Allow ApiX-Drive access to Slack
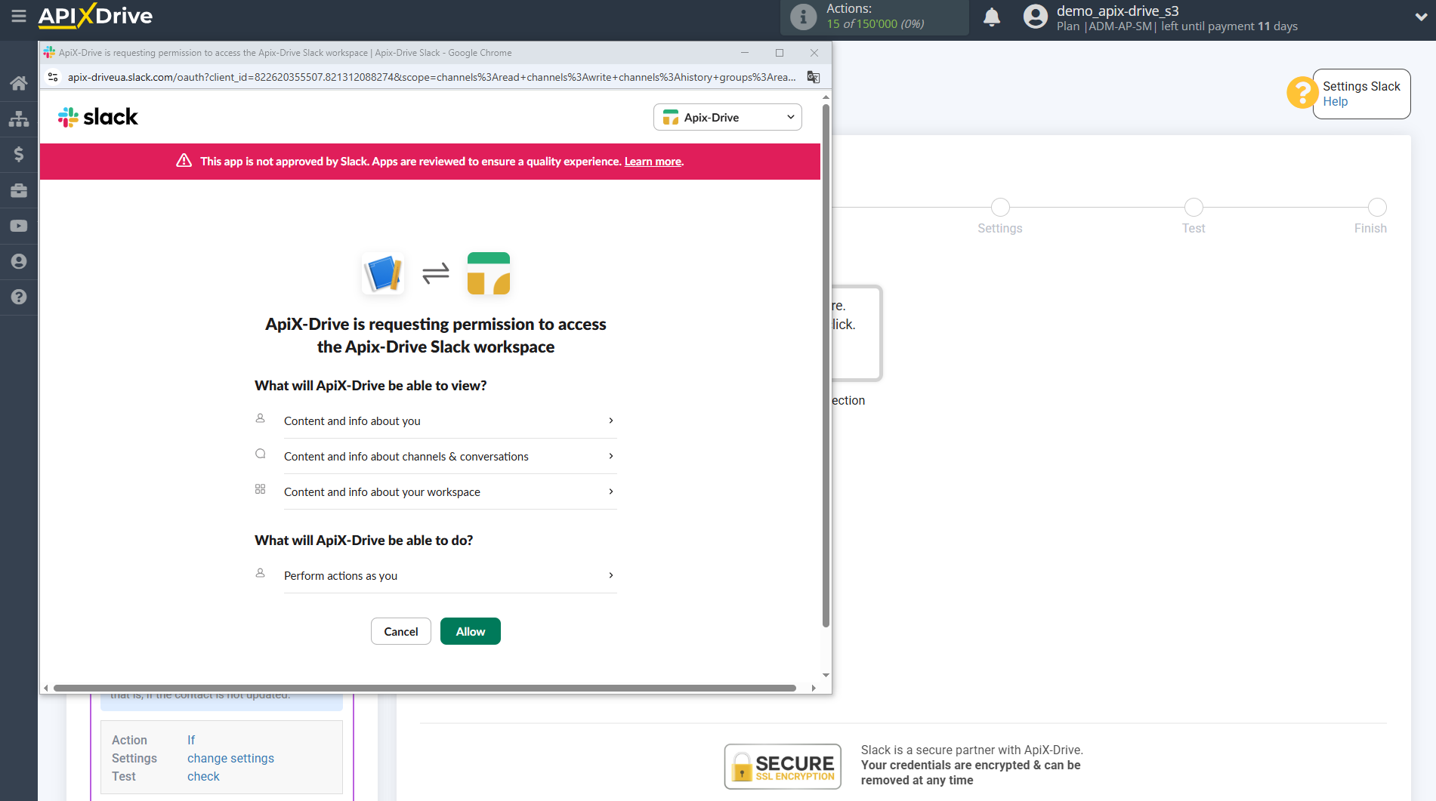The width and height of the screenshot is (1436, 801). click(471, 631)
